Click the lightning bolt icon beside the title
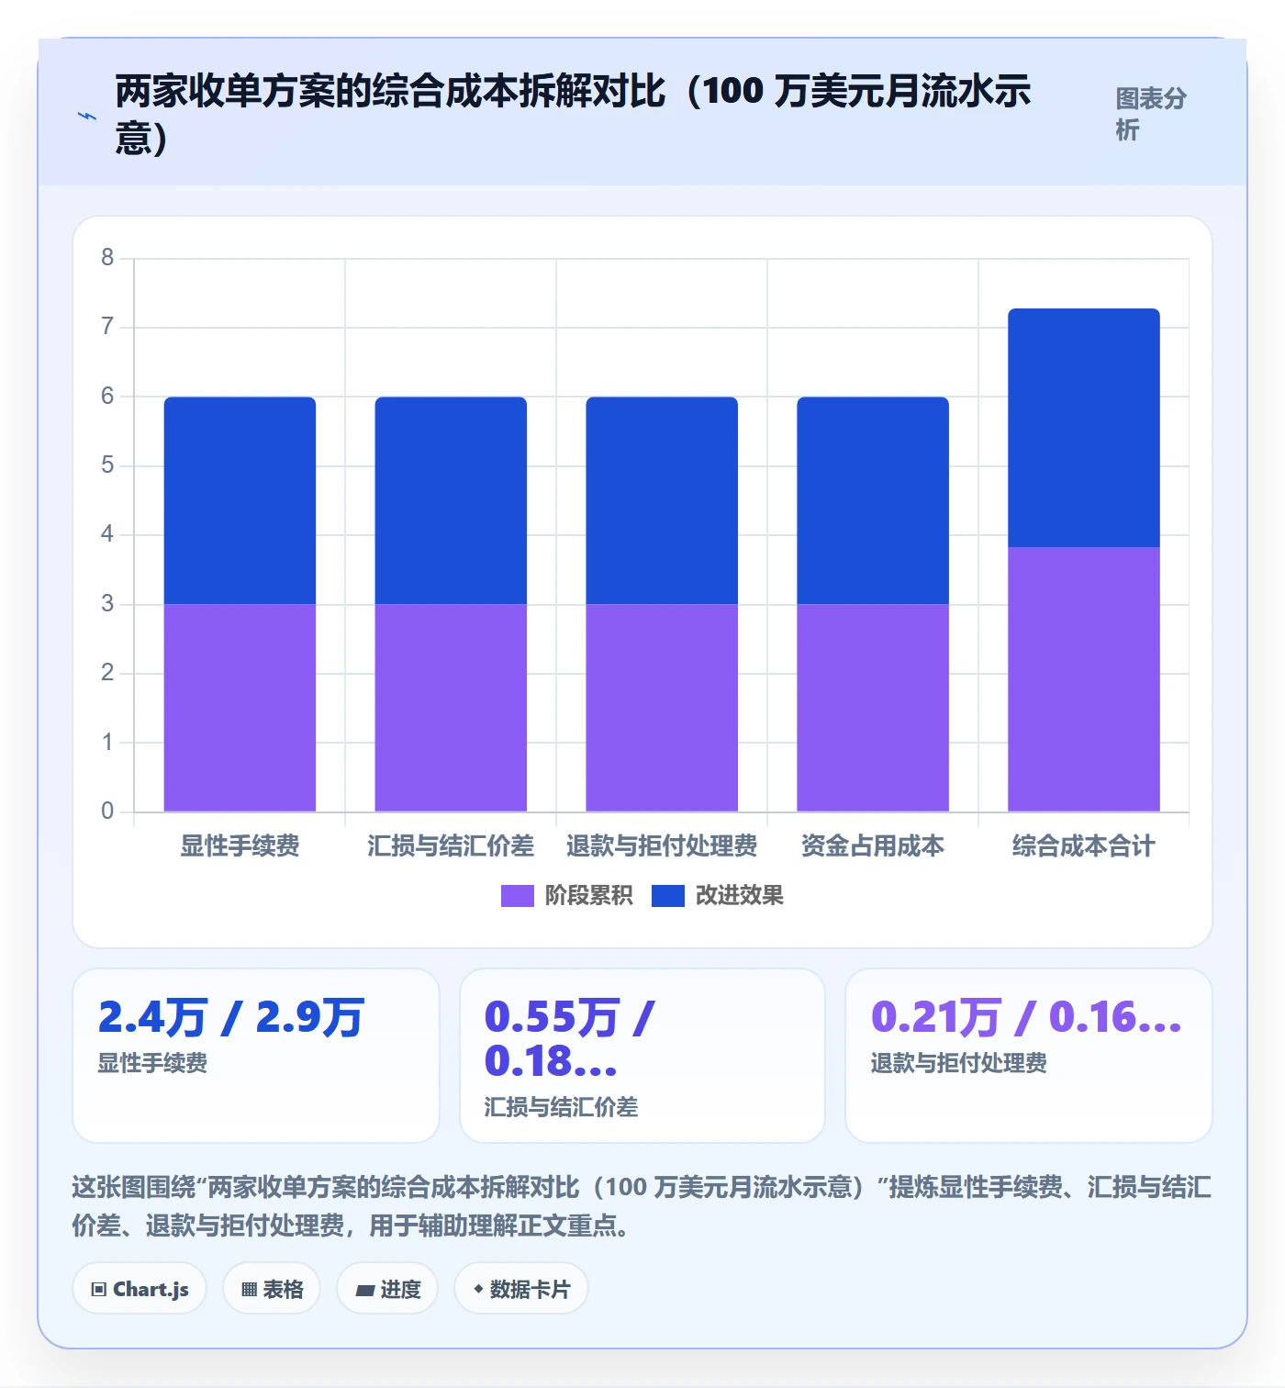 point(87,116)
